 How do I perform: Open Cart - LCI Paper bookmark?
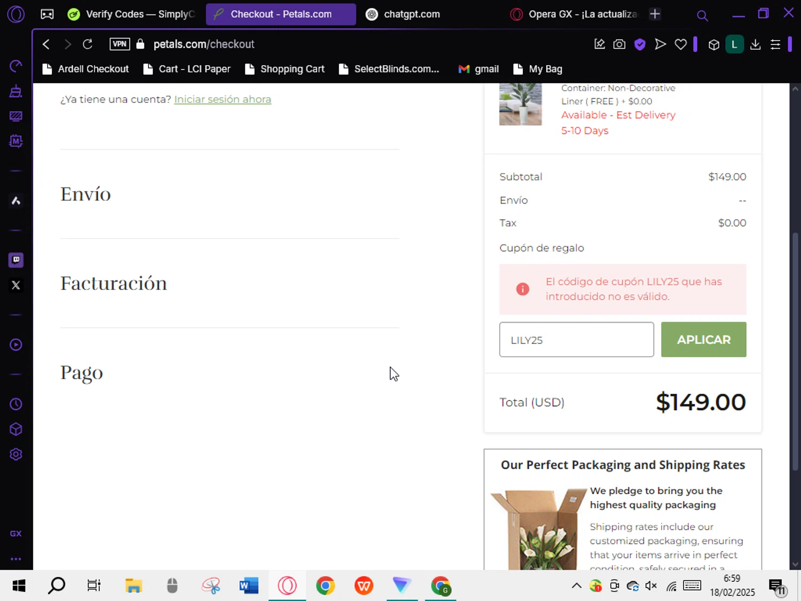[187, 69]
